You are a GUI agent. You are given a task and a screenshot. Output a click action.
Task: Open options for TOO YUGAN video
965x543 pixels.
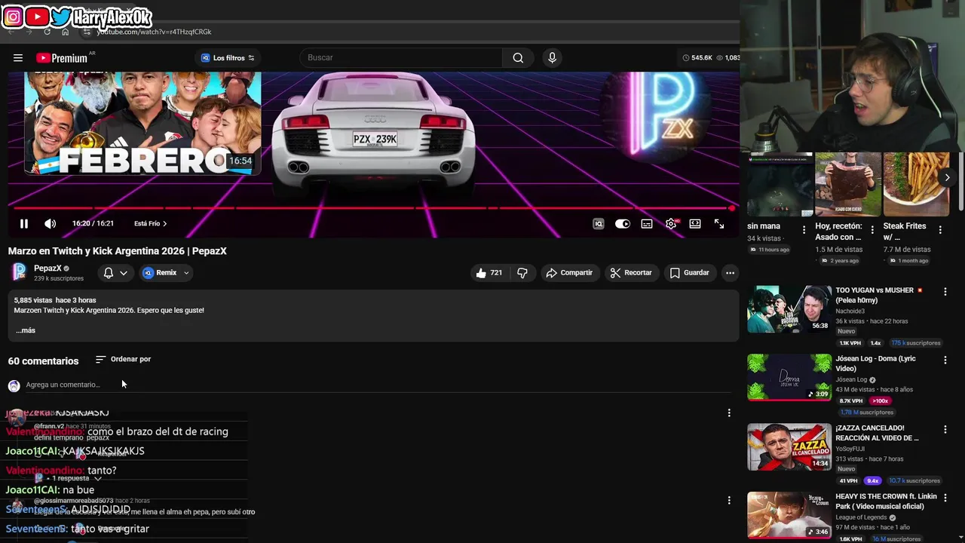click(x=945, y=292)
